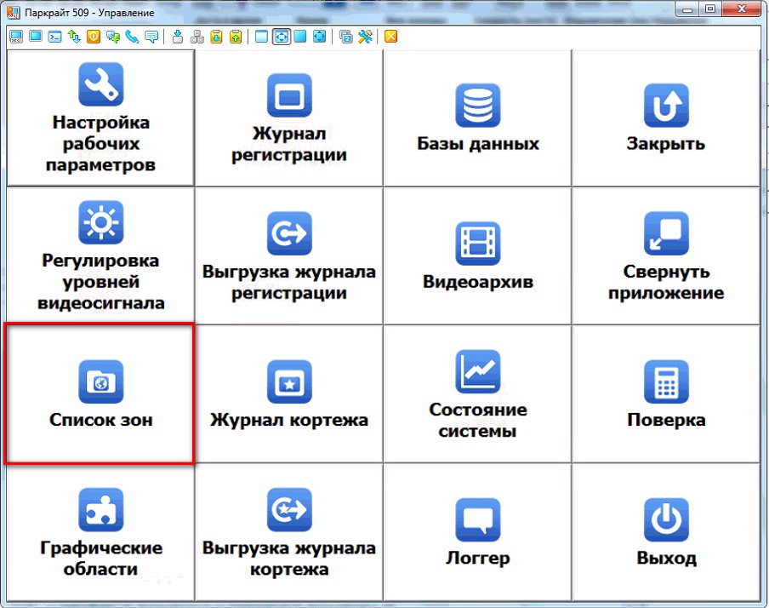Open the Видеоархив tile

pyautogui.click(x=477, y=255)
